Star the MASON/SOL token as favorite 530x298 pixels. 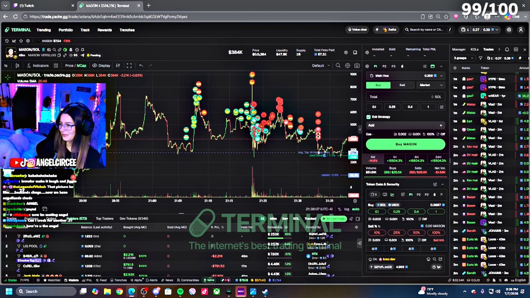(77, 50)
